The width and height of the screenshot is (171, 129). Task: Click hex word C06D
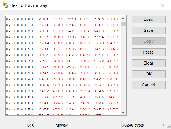(58, 67)
